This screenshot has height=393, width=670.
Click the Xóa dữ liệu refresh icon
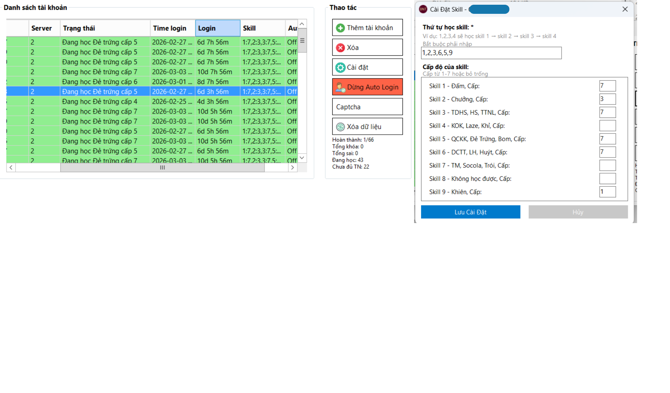pos(340,127)
